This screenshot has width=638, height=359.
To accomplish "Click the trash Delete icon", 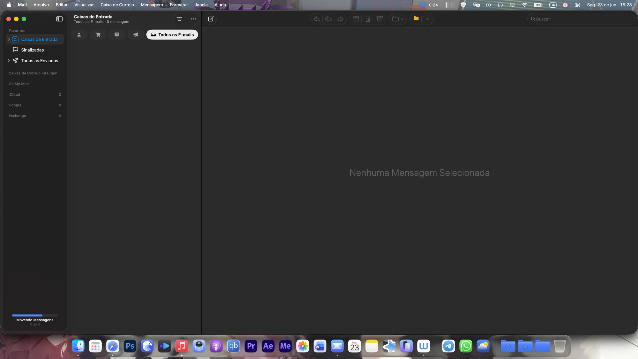I will click(x=368, y=19).
